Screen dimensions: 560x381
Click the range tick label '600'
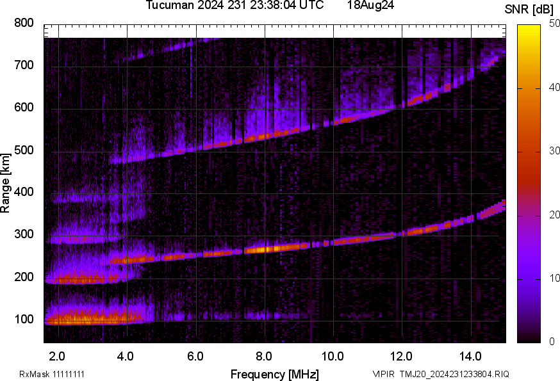coord(24,108)
